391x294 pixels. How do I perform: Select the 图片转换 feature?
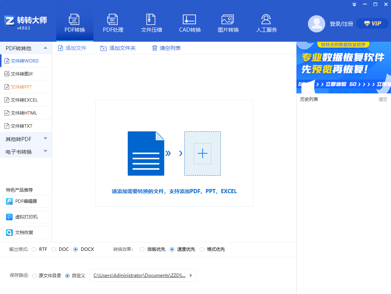click(x=228, y=22)
